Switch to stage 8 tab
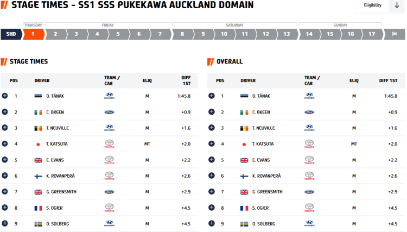Image resolution: width=407 pixels, height=232 pixels. tap(182, 34)
